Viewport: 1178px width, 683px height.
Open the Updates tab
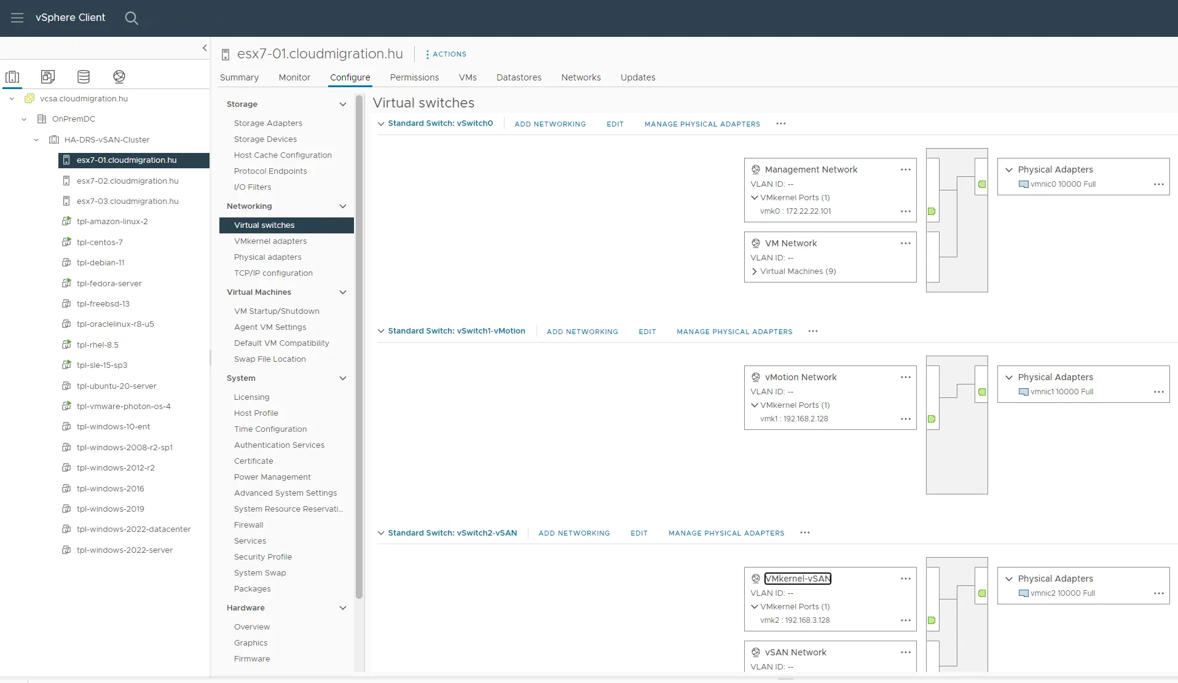click(x=638, y=77)
